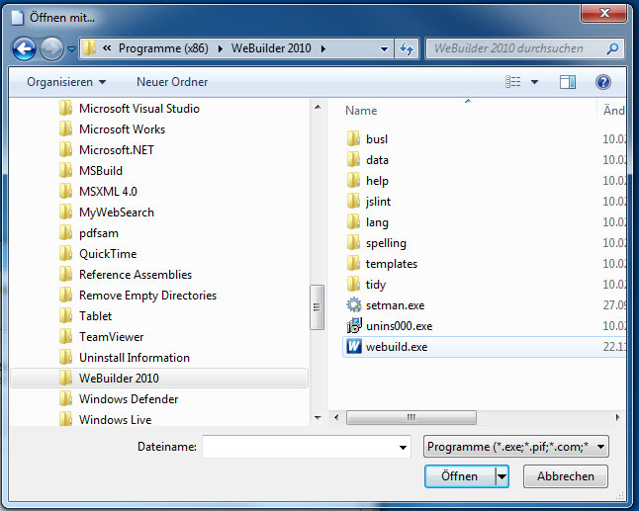Open the Dateiname dropdown arrow
The height and width of the screenshot is (511, 639).
(403, 447)
